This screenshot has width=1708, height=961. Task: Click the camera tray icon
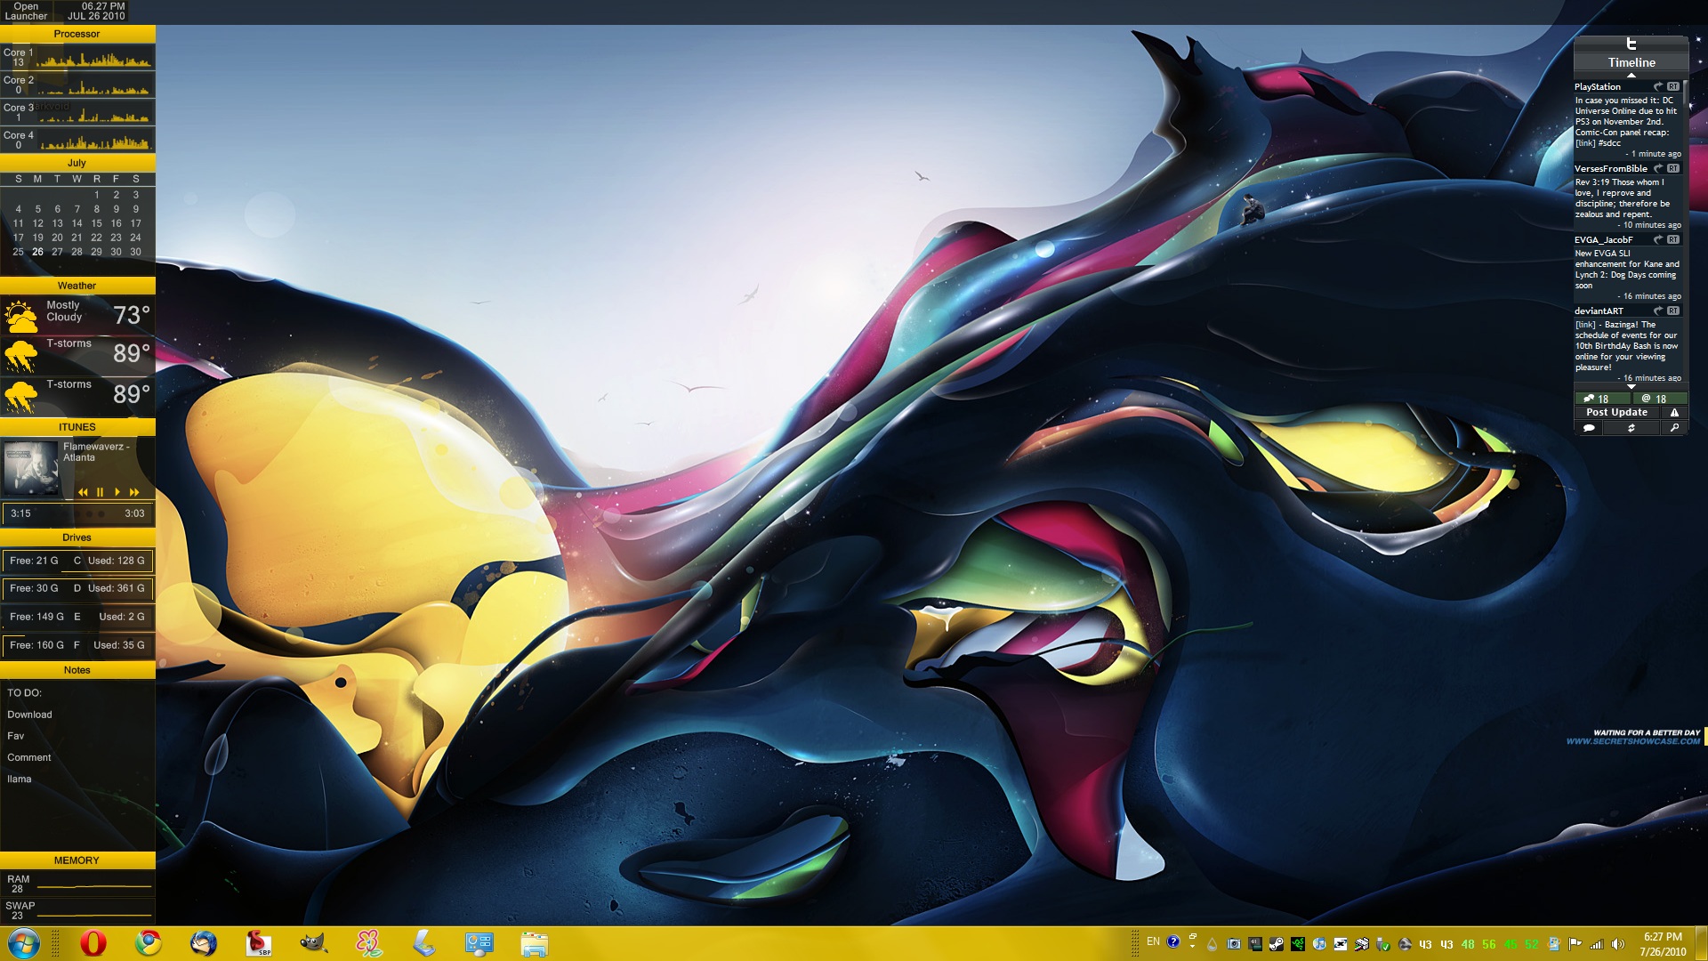[x=1234, y=944]
